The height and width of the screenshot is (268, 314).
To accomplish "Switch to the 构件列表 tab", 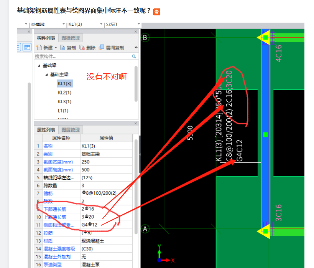I will click(46, 38).
